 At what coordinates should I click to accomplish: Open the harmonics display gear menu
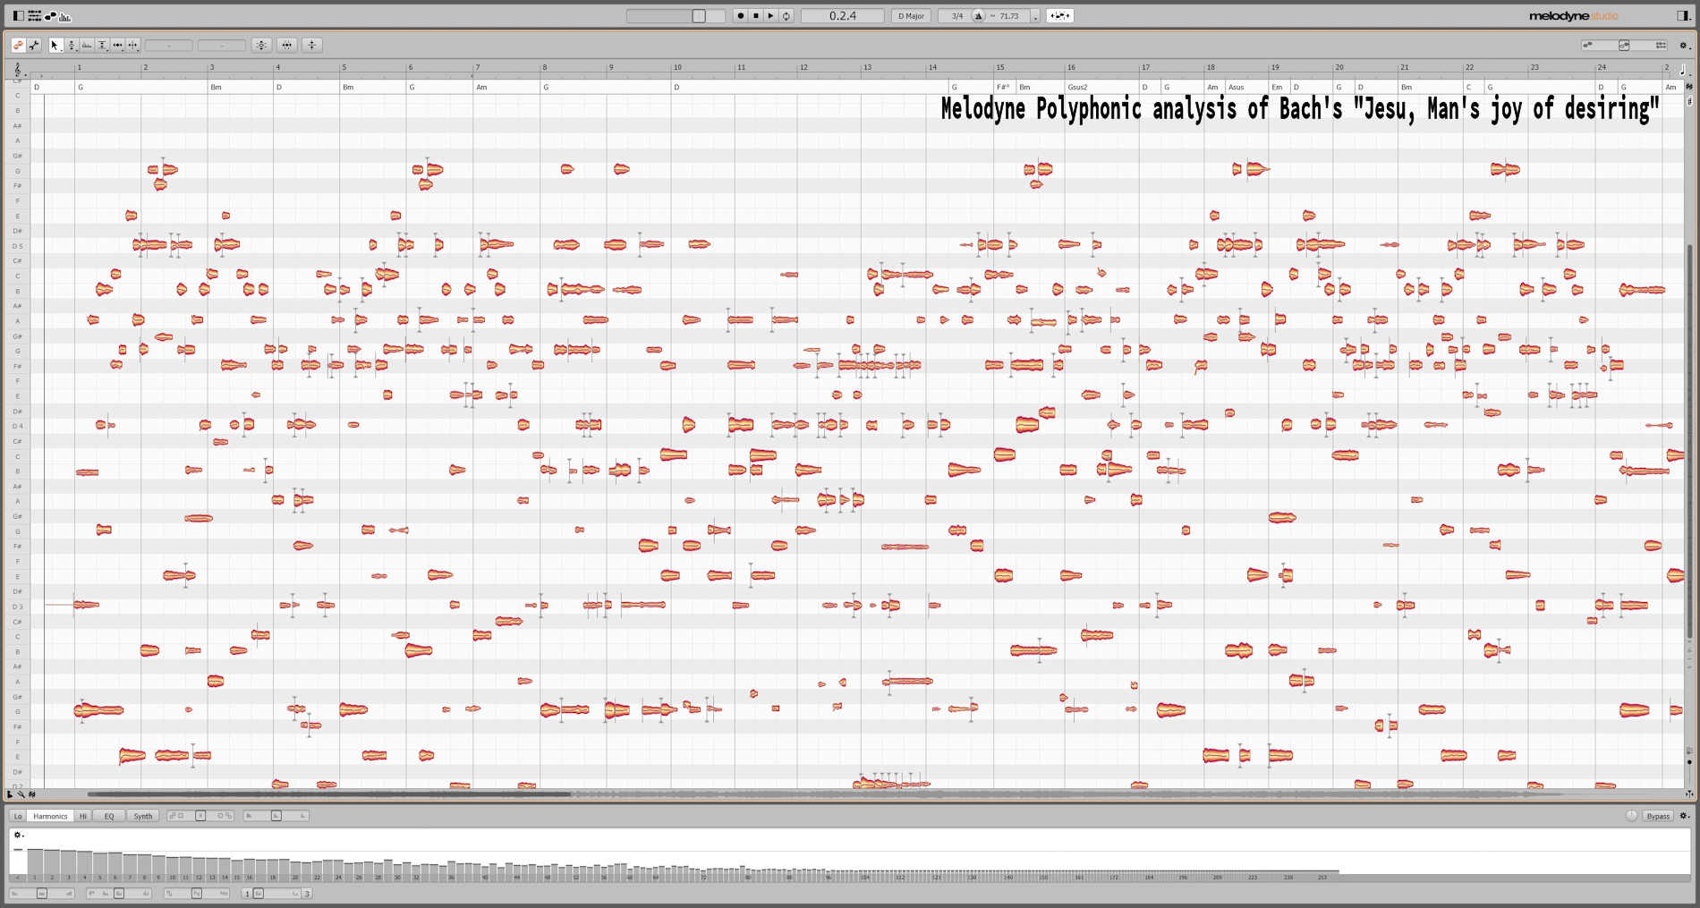coord(18,835)
